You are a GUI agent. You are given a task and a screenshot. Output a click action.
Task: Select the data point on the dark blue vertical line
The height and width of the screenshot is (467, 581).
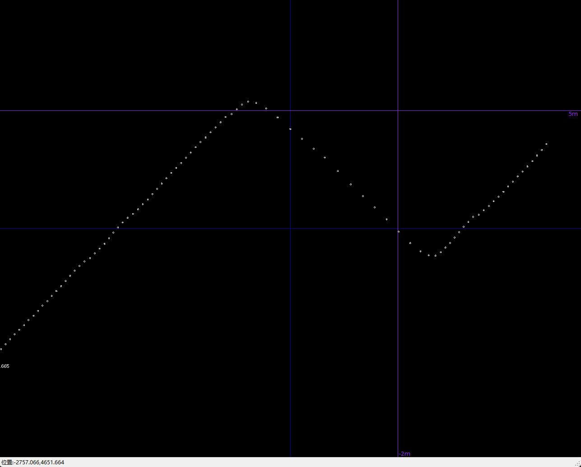[290, 129]
